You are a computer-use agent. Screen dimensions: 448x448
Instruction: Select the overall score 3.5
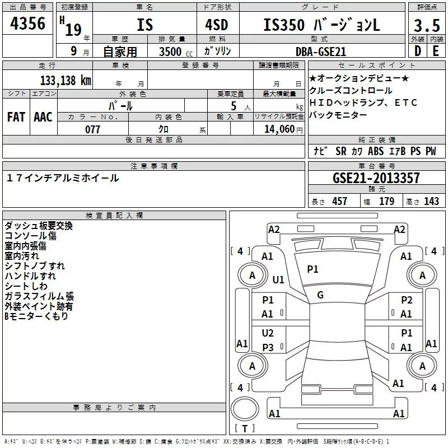coord(426,26)
